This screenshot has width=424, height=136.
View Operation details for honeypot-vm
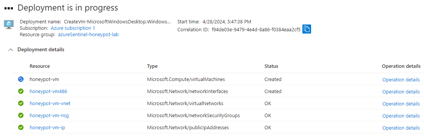[x=401, y=80]
